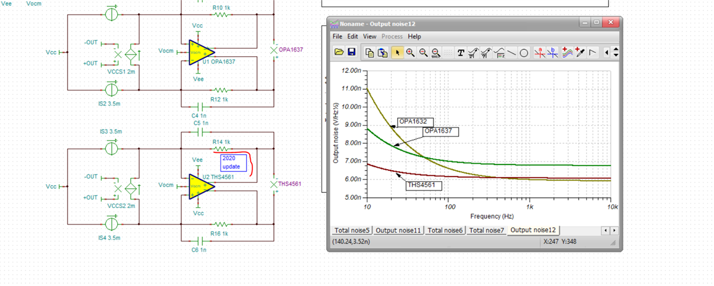Click the '2020 update' text note
714x286 pixels.
click(x=234, y=163)
